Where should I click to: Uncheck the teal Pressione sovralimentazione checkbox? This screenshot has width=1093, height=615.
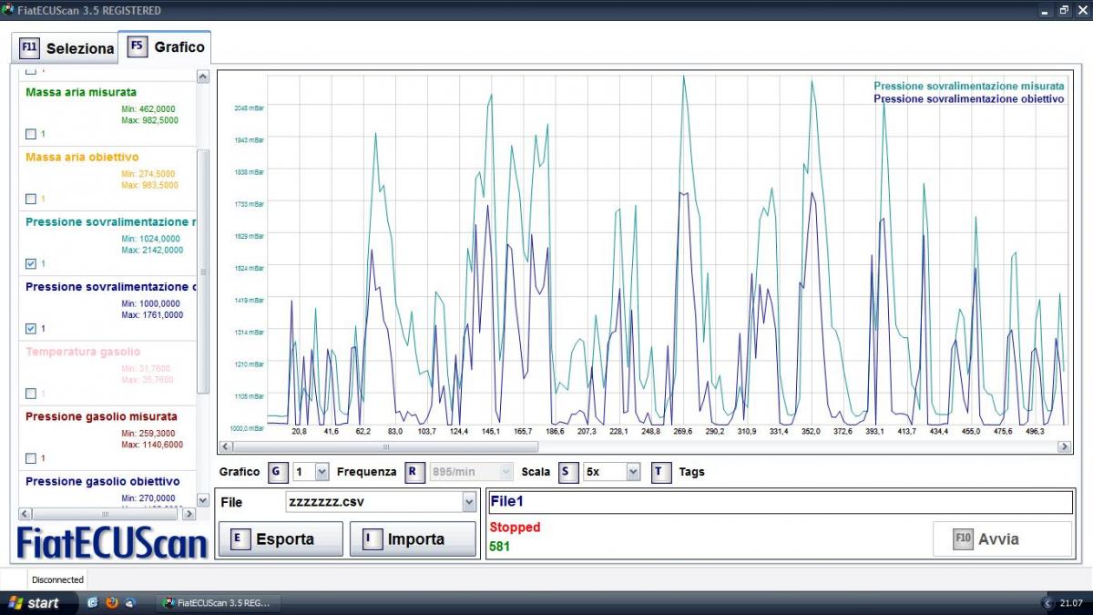pos(31,263)
